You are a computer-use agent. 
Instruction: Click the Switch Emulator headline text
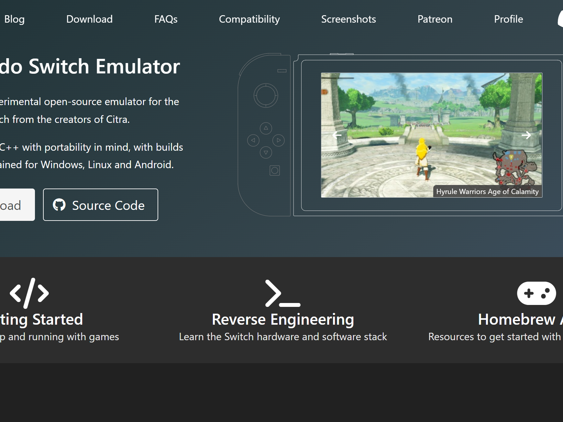coord(90,66)
